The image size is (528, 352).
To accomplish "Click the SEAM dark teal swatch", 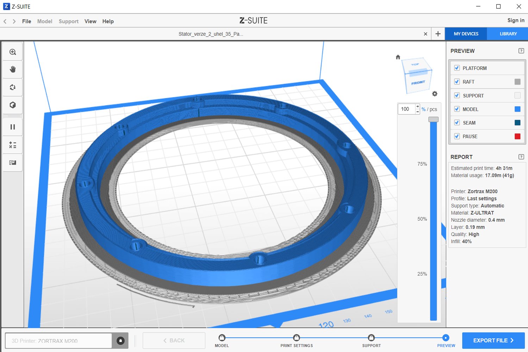I will click(x=517, y=122).
